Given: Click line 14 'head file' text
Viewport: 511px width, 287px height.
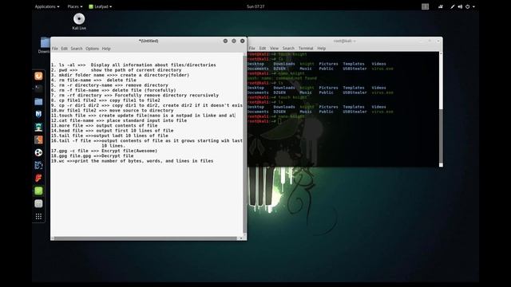Looking at the screenshot, I should click(112, 131).
